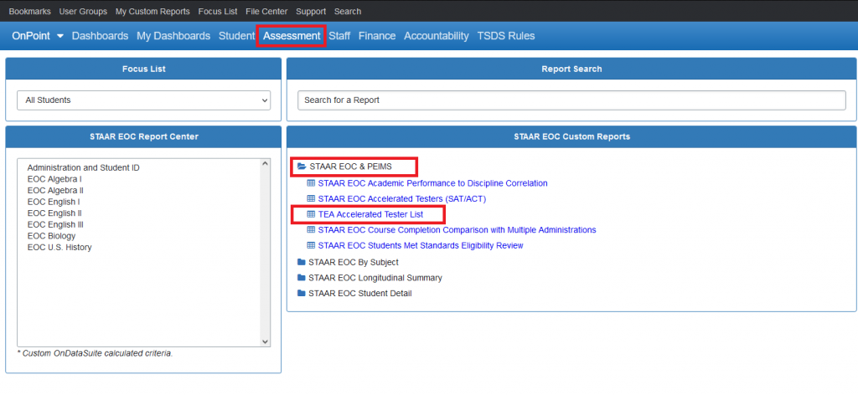Switch to the Student tab
The height and width of the screenshot is (395, 858).
(236, 36)
